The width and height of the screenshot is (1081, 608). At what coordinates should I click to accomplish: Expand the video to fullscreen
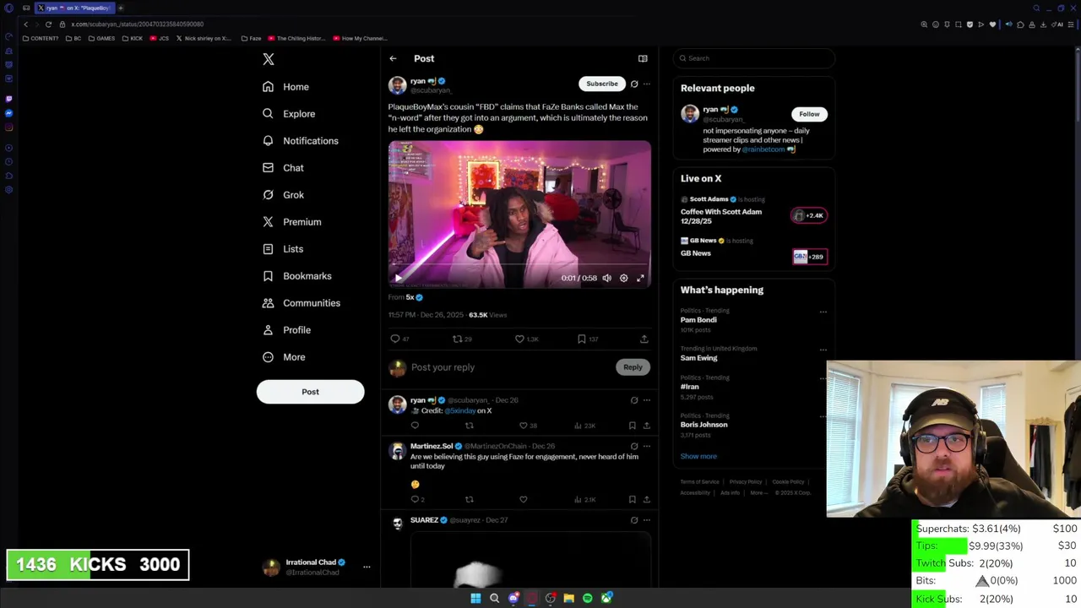[x=640, y=278]
